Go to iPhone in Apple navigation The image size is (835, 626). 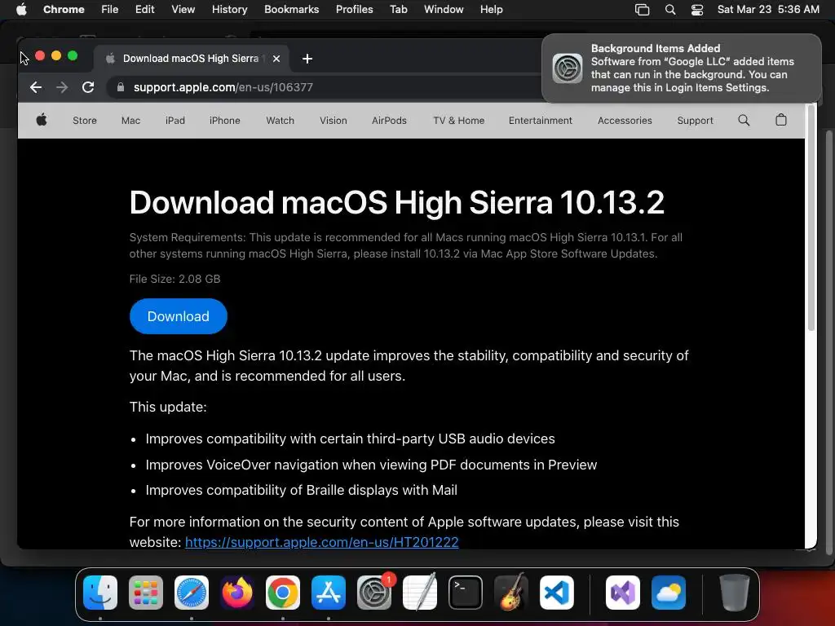point(225,121)
